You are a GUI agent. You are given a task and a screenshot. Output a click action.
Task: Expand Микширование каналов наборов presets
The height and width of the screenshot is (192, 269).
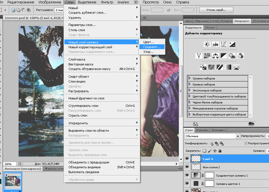click(189, 108)
